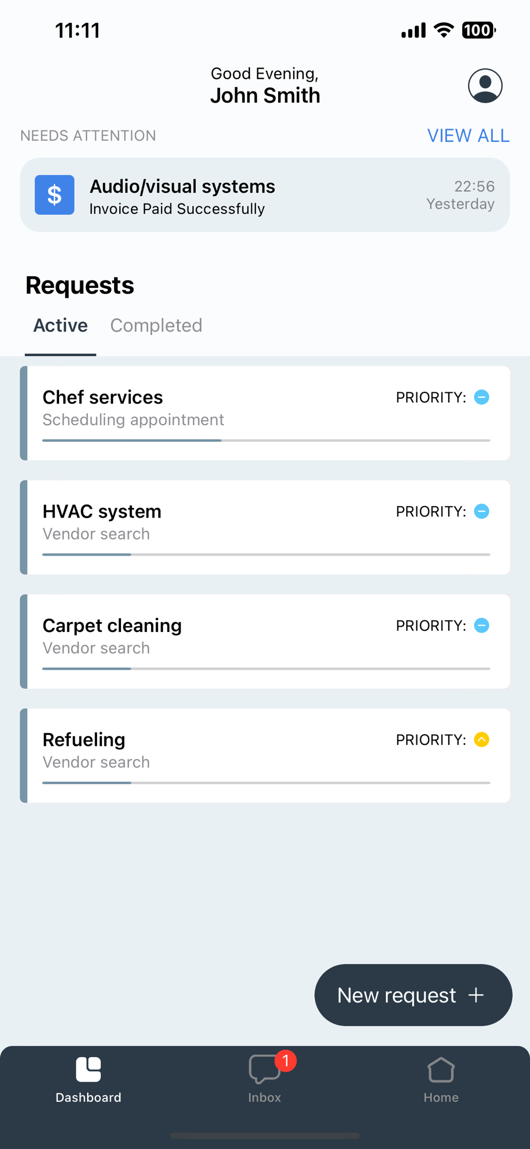
Task: Switch to the Completed requests tab
Action: point(156,326)
